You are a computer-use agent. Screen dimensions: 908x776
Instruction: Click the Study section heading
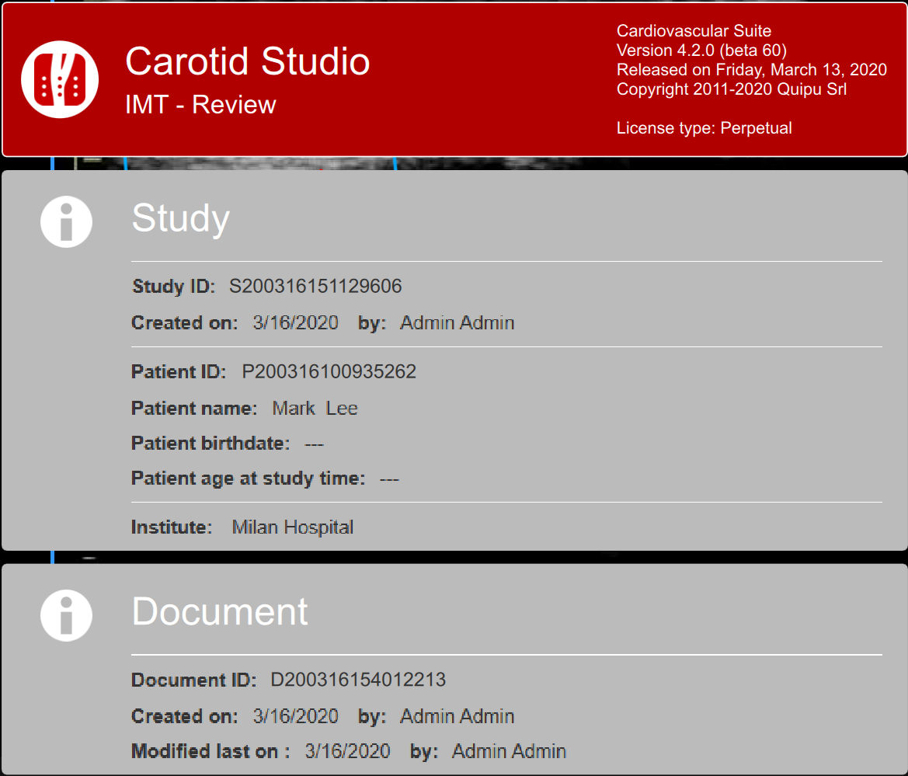180,217
